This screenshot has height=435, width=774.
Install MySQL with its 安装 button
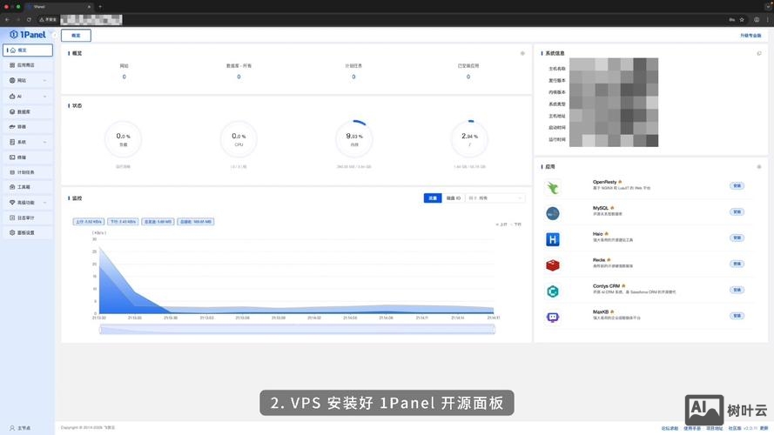point(737,211)
